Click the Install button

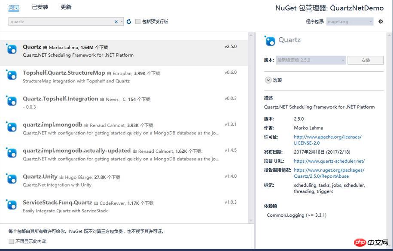[x=366, y=60]
